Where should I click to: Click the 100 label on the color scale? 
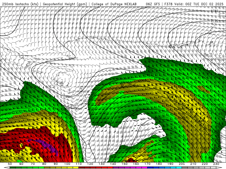coord(67,164)
